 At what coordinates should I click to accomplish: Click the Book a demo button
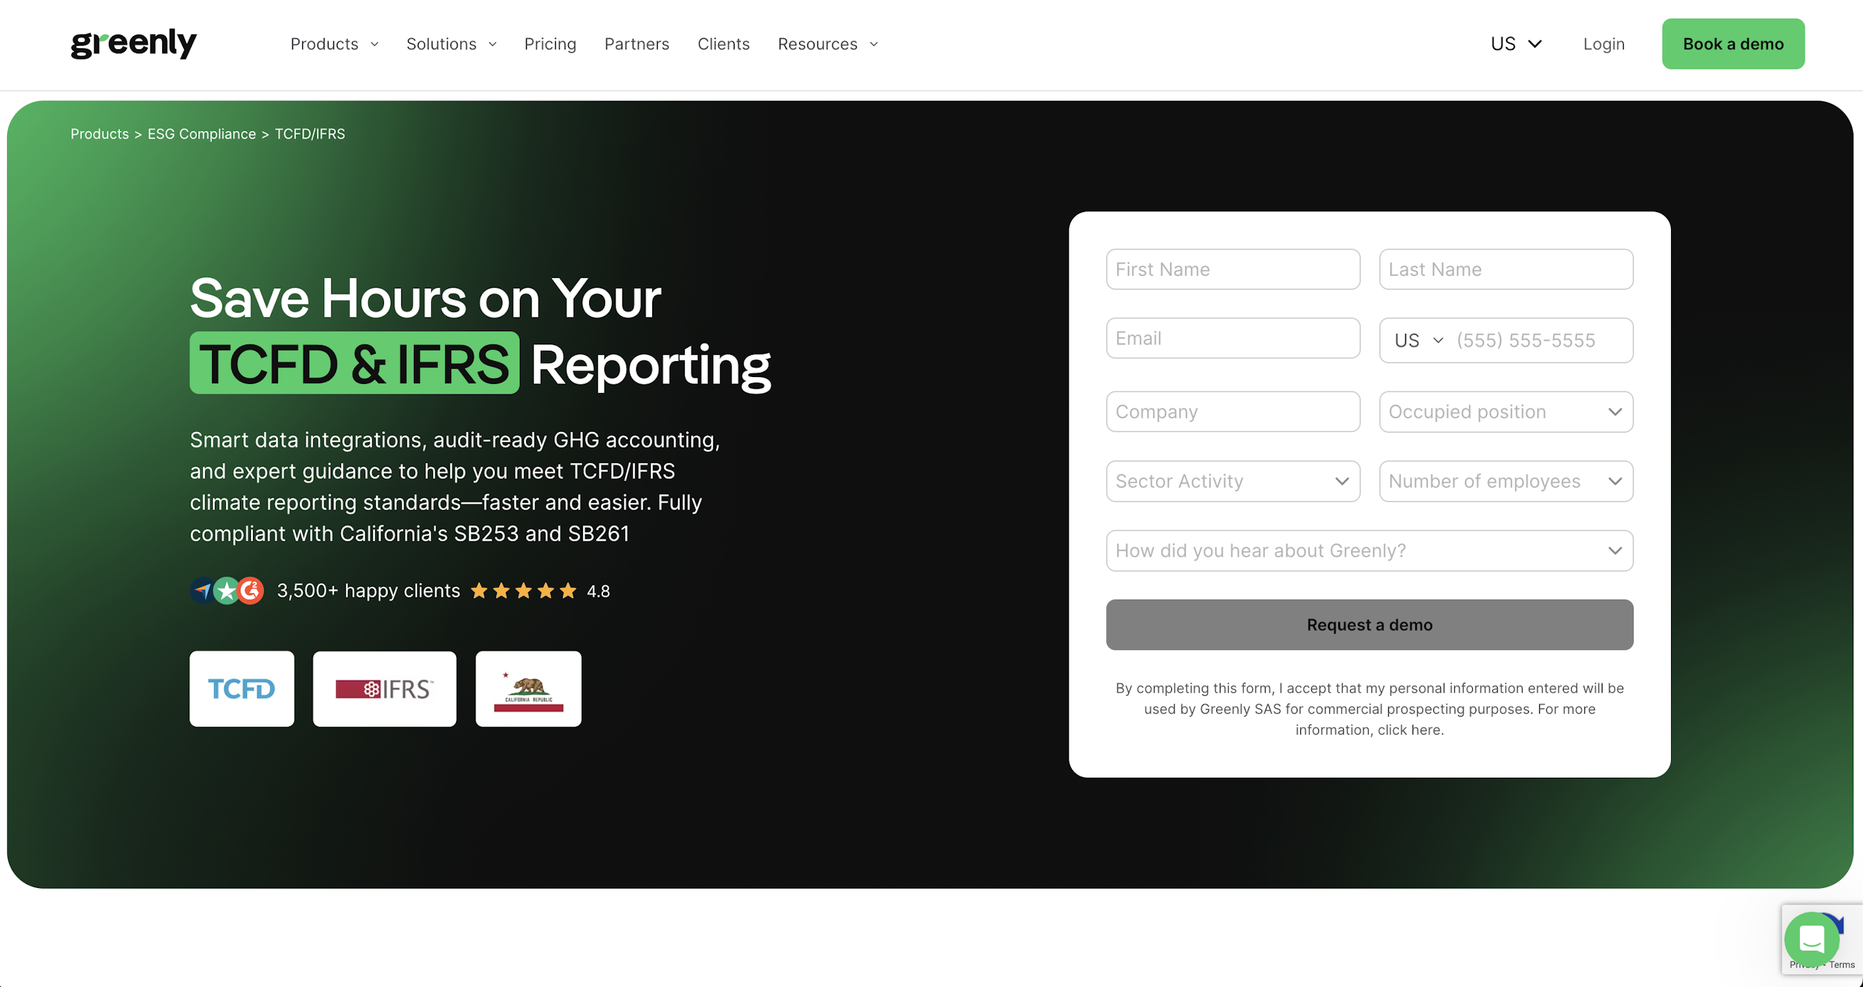point(1733,44)
